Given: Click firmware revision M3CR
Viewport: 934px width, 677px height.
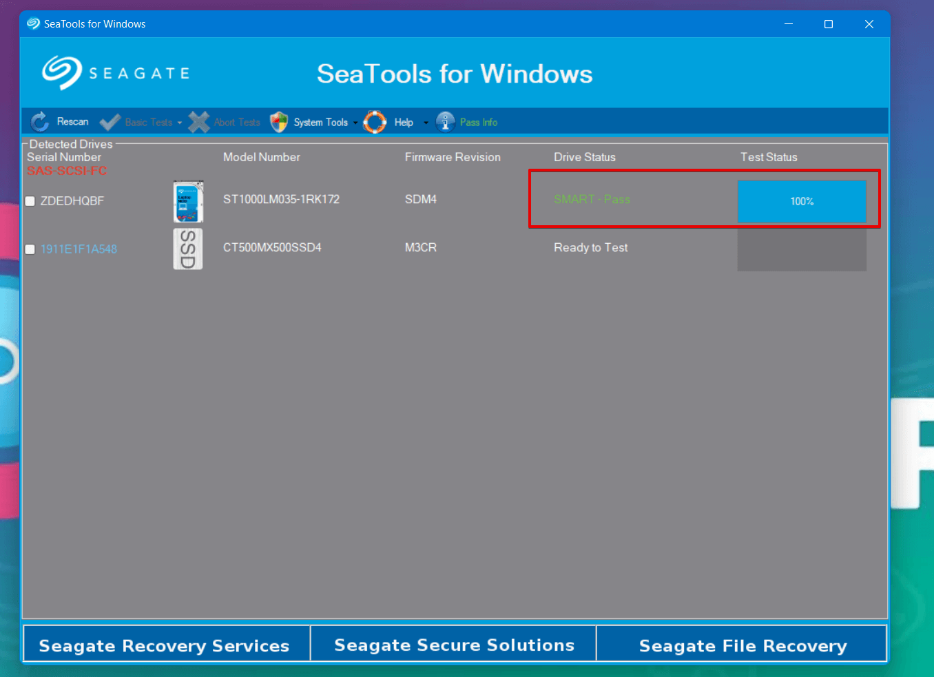Looking at the screenshot, I should (x=421, y=247).
